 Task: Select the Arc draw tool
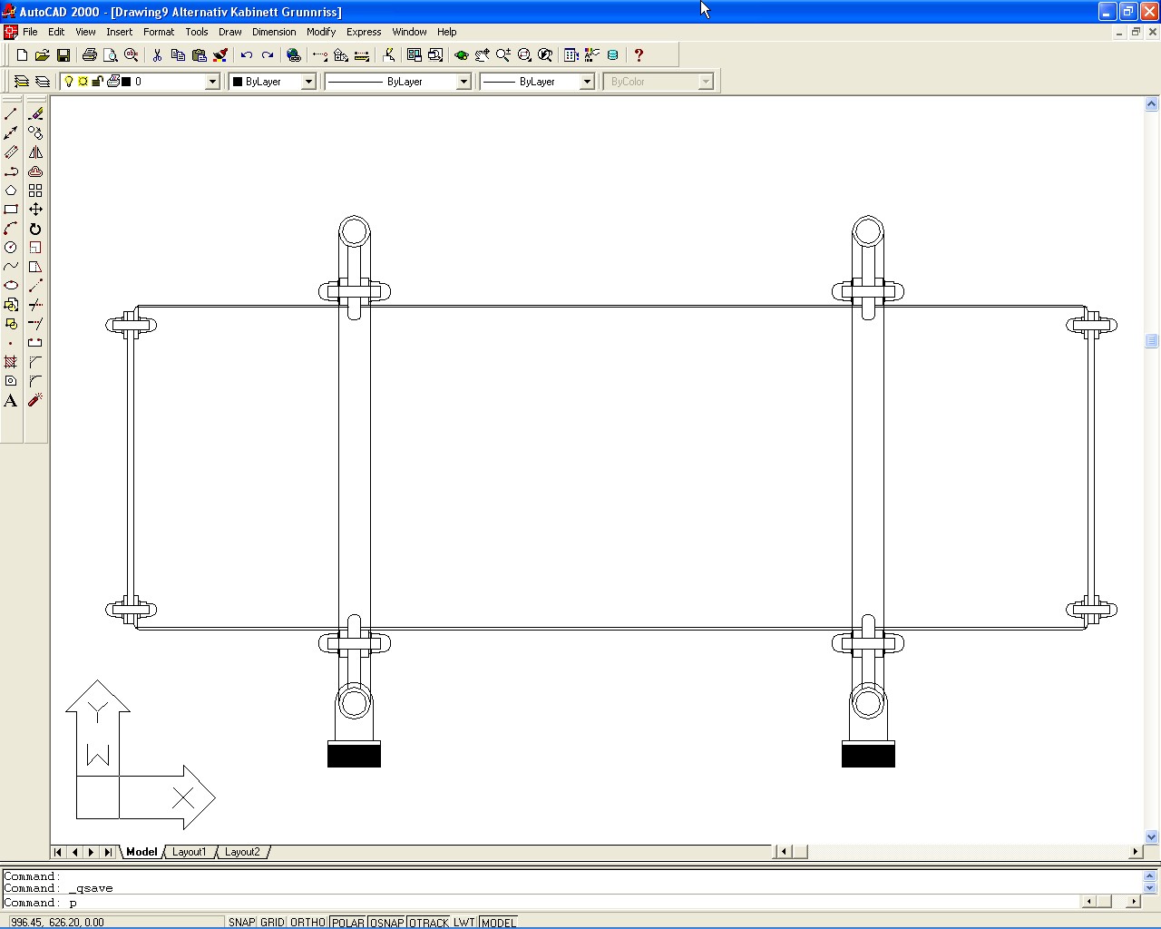11,229
